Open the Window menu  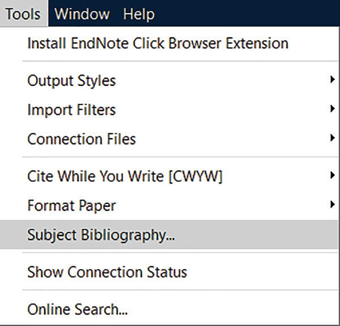click(x=82, y=14)
